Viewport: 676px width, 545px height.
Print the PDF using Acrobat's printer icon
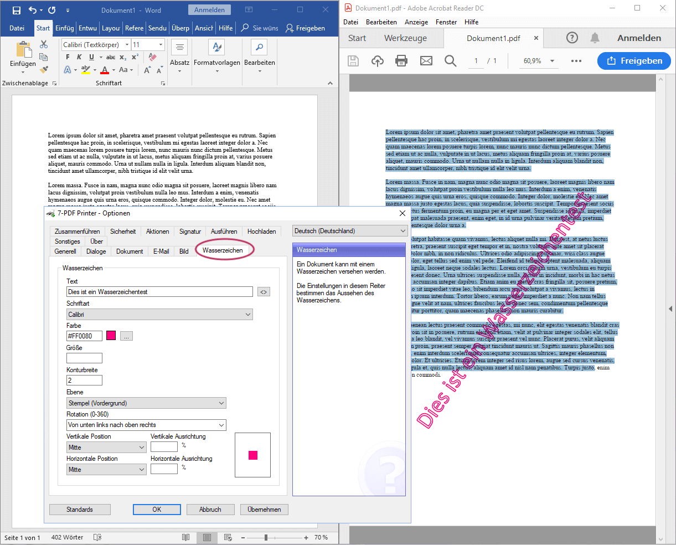tap(402, 61)
